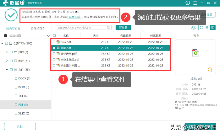Check the box for 告示.pdf

[x=54, y=42]
